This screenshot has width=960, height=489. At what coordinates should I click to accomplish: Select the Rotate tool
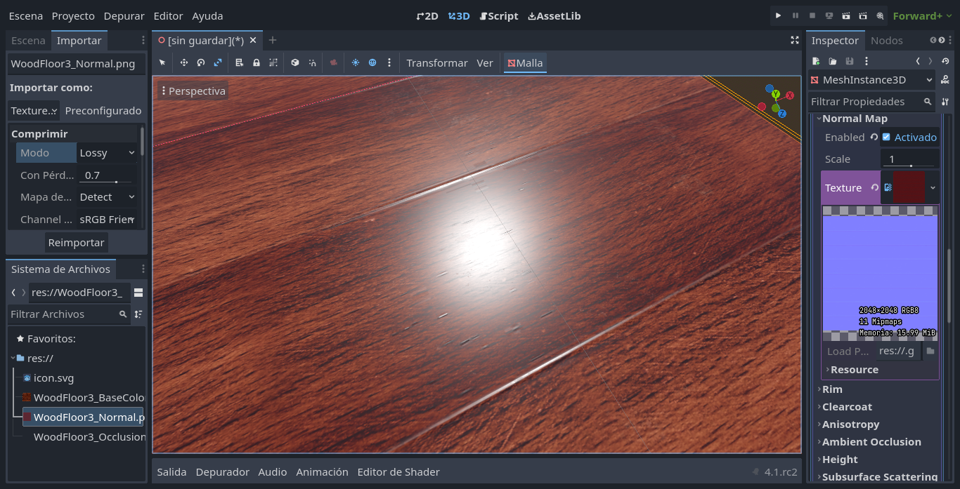[200, 62]
